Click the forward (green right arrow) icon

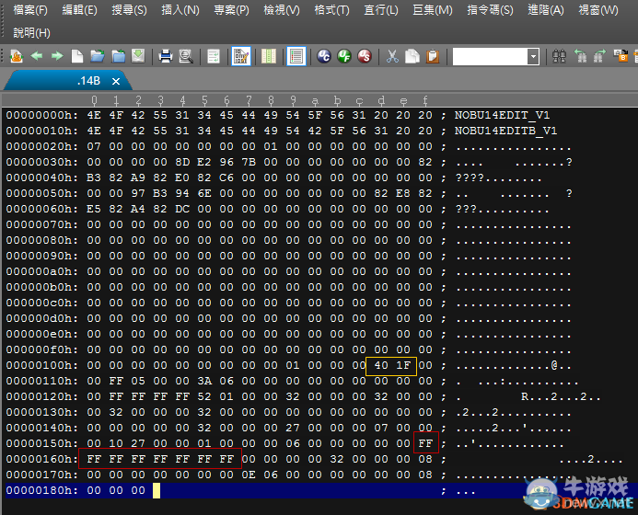[57, 56]
